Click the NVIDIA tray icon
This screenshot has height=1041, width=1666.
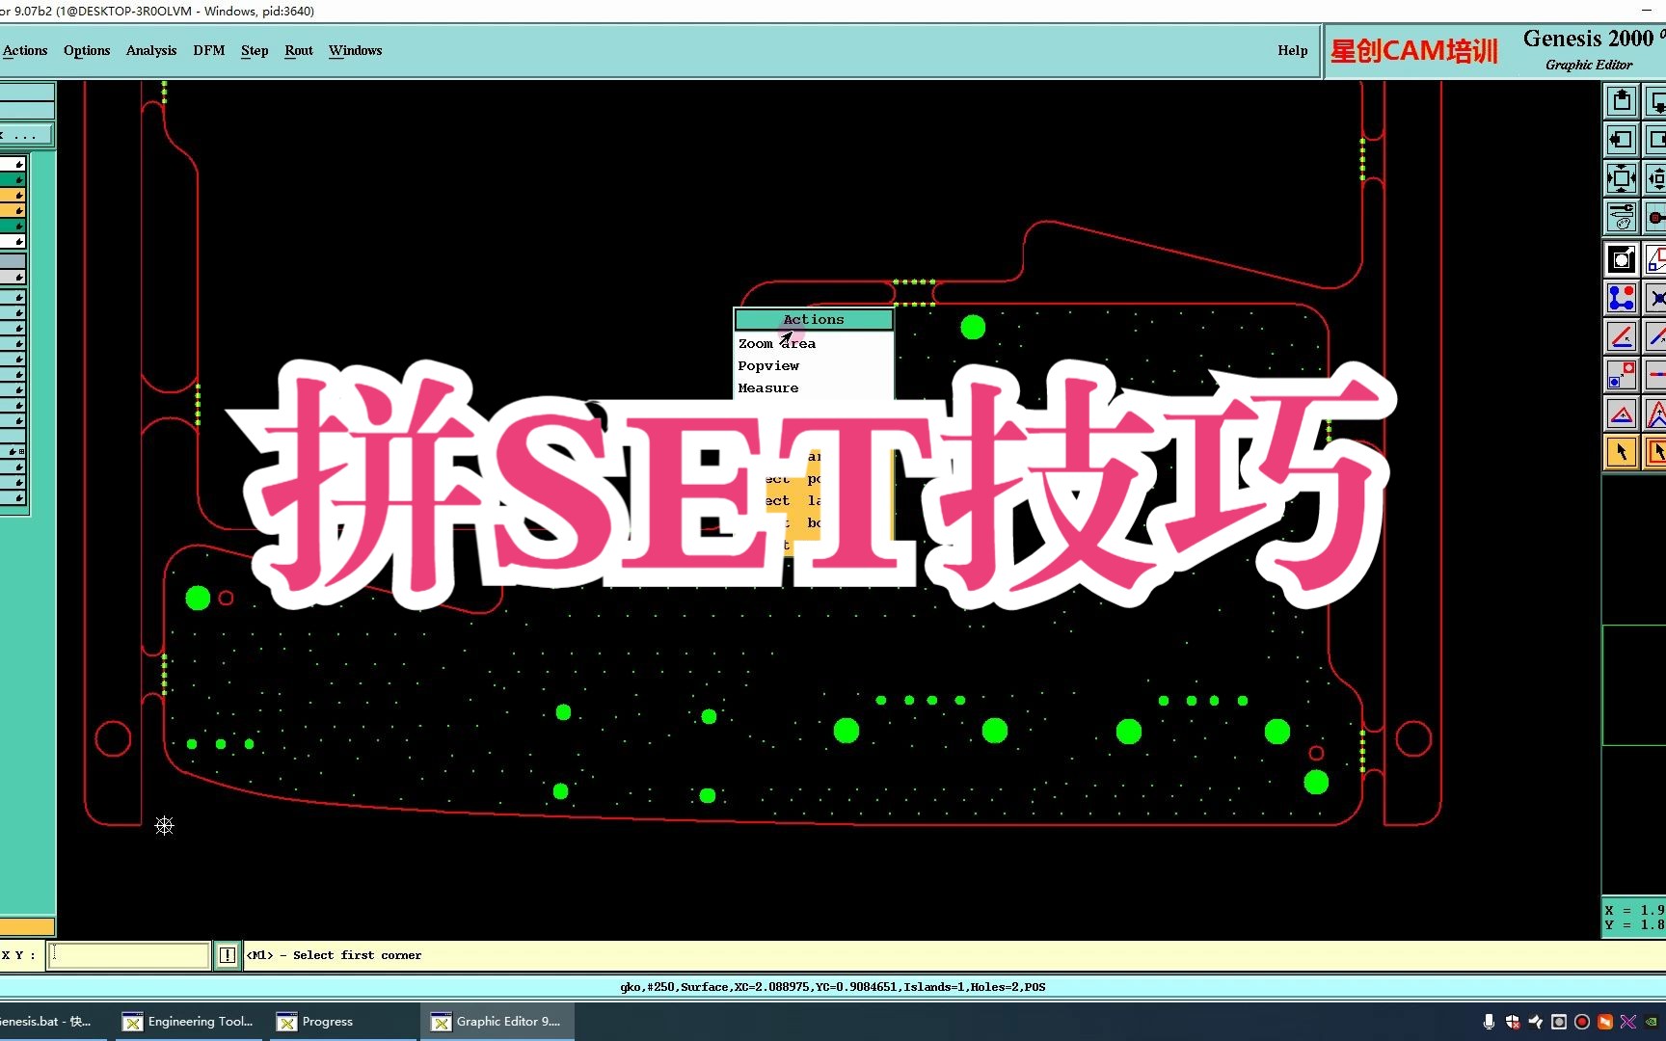click(1653, 1022)
